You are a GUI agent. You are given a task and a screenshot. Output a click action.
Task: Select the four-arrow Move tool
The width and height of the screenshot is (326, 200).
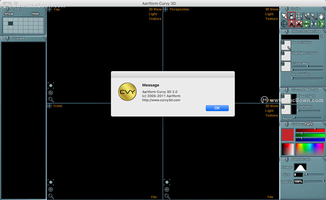point(299,16)
